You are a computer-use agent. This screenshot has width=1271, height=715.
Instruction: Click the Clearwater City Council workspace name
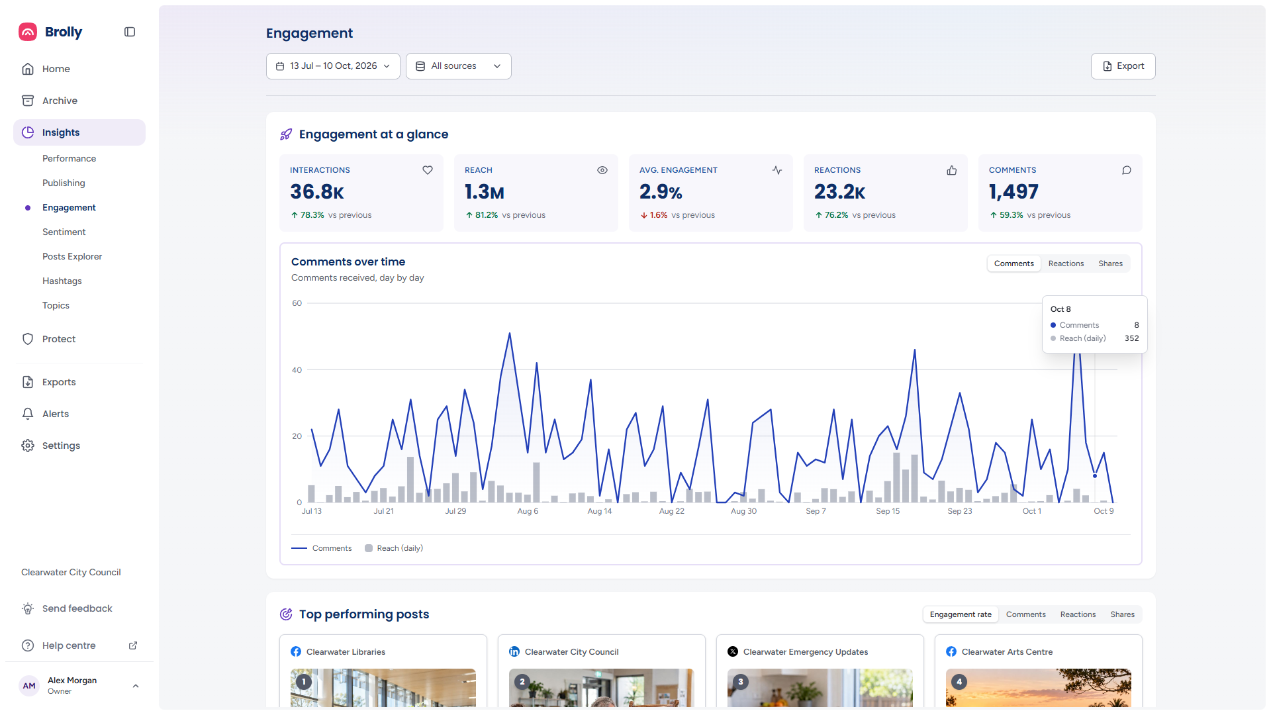(x=71, y=572)
